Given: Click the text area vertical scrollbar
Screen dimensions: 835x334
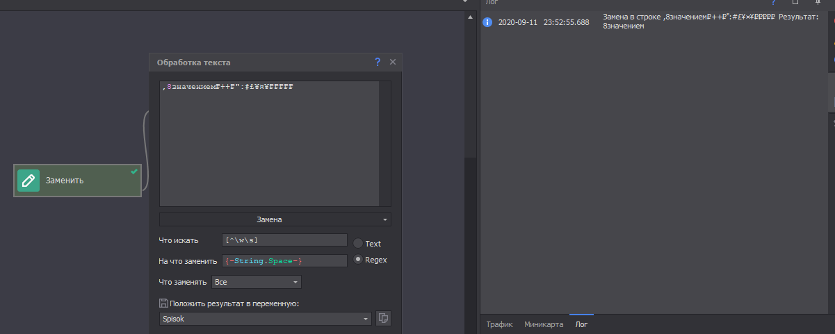Looking at the screenshot, I should (385, 144).
